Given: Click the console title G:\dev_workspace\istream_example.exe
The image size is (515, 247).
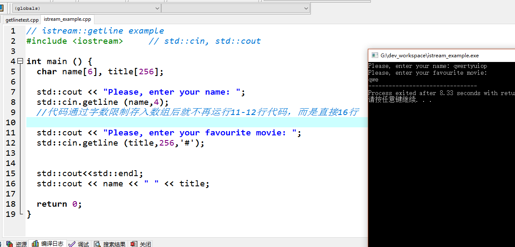Looking at the screenshot, I should pyautogui.click(x=430, y=55).
